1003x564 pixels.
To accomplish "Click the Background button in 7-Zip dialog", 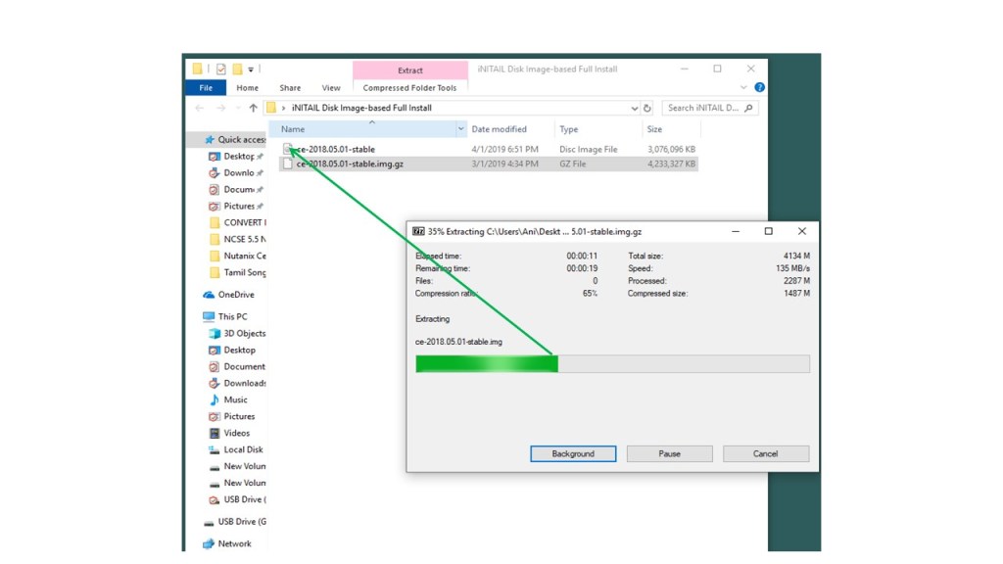I will click(573, 454).
